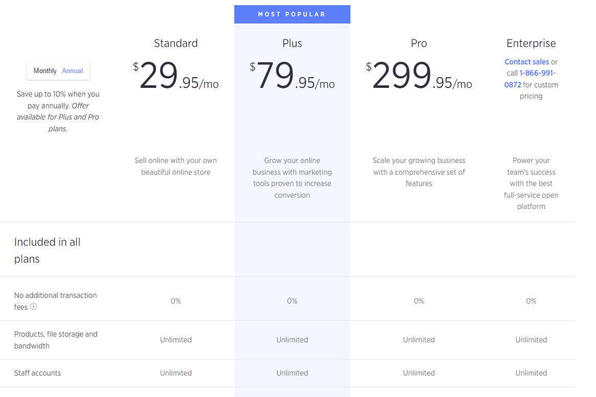Open the Contact sales link
The height and width of the screenshot is (397, 596).
click(527, 61)
